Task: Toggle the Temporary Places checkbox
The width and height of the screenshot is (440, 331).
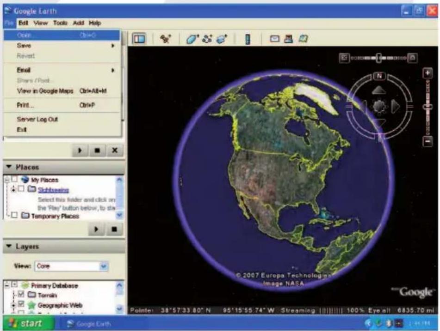Action: [15, 215]
